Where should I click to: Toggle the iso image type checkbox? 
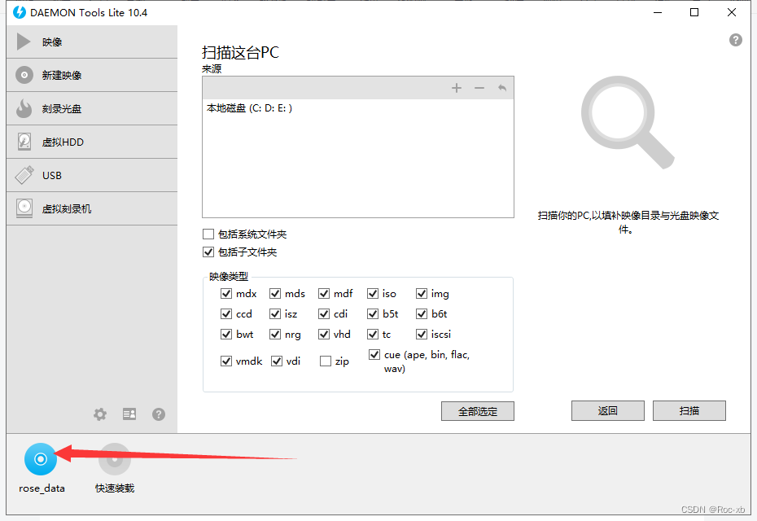[373, 294]
